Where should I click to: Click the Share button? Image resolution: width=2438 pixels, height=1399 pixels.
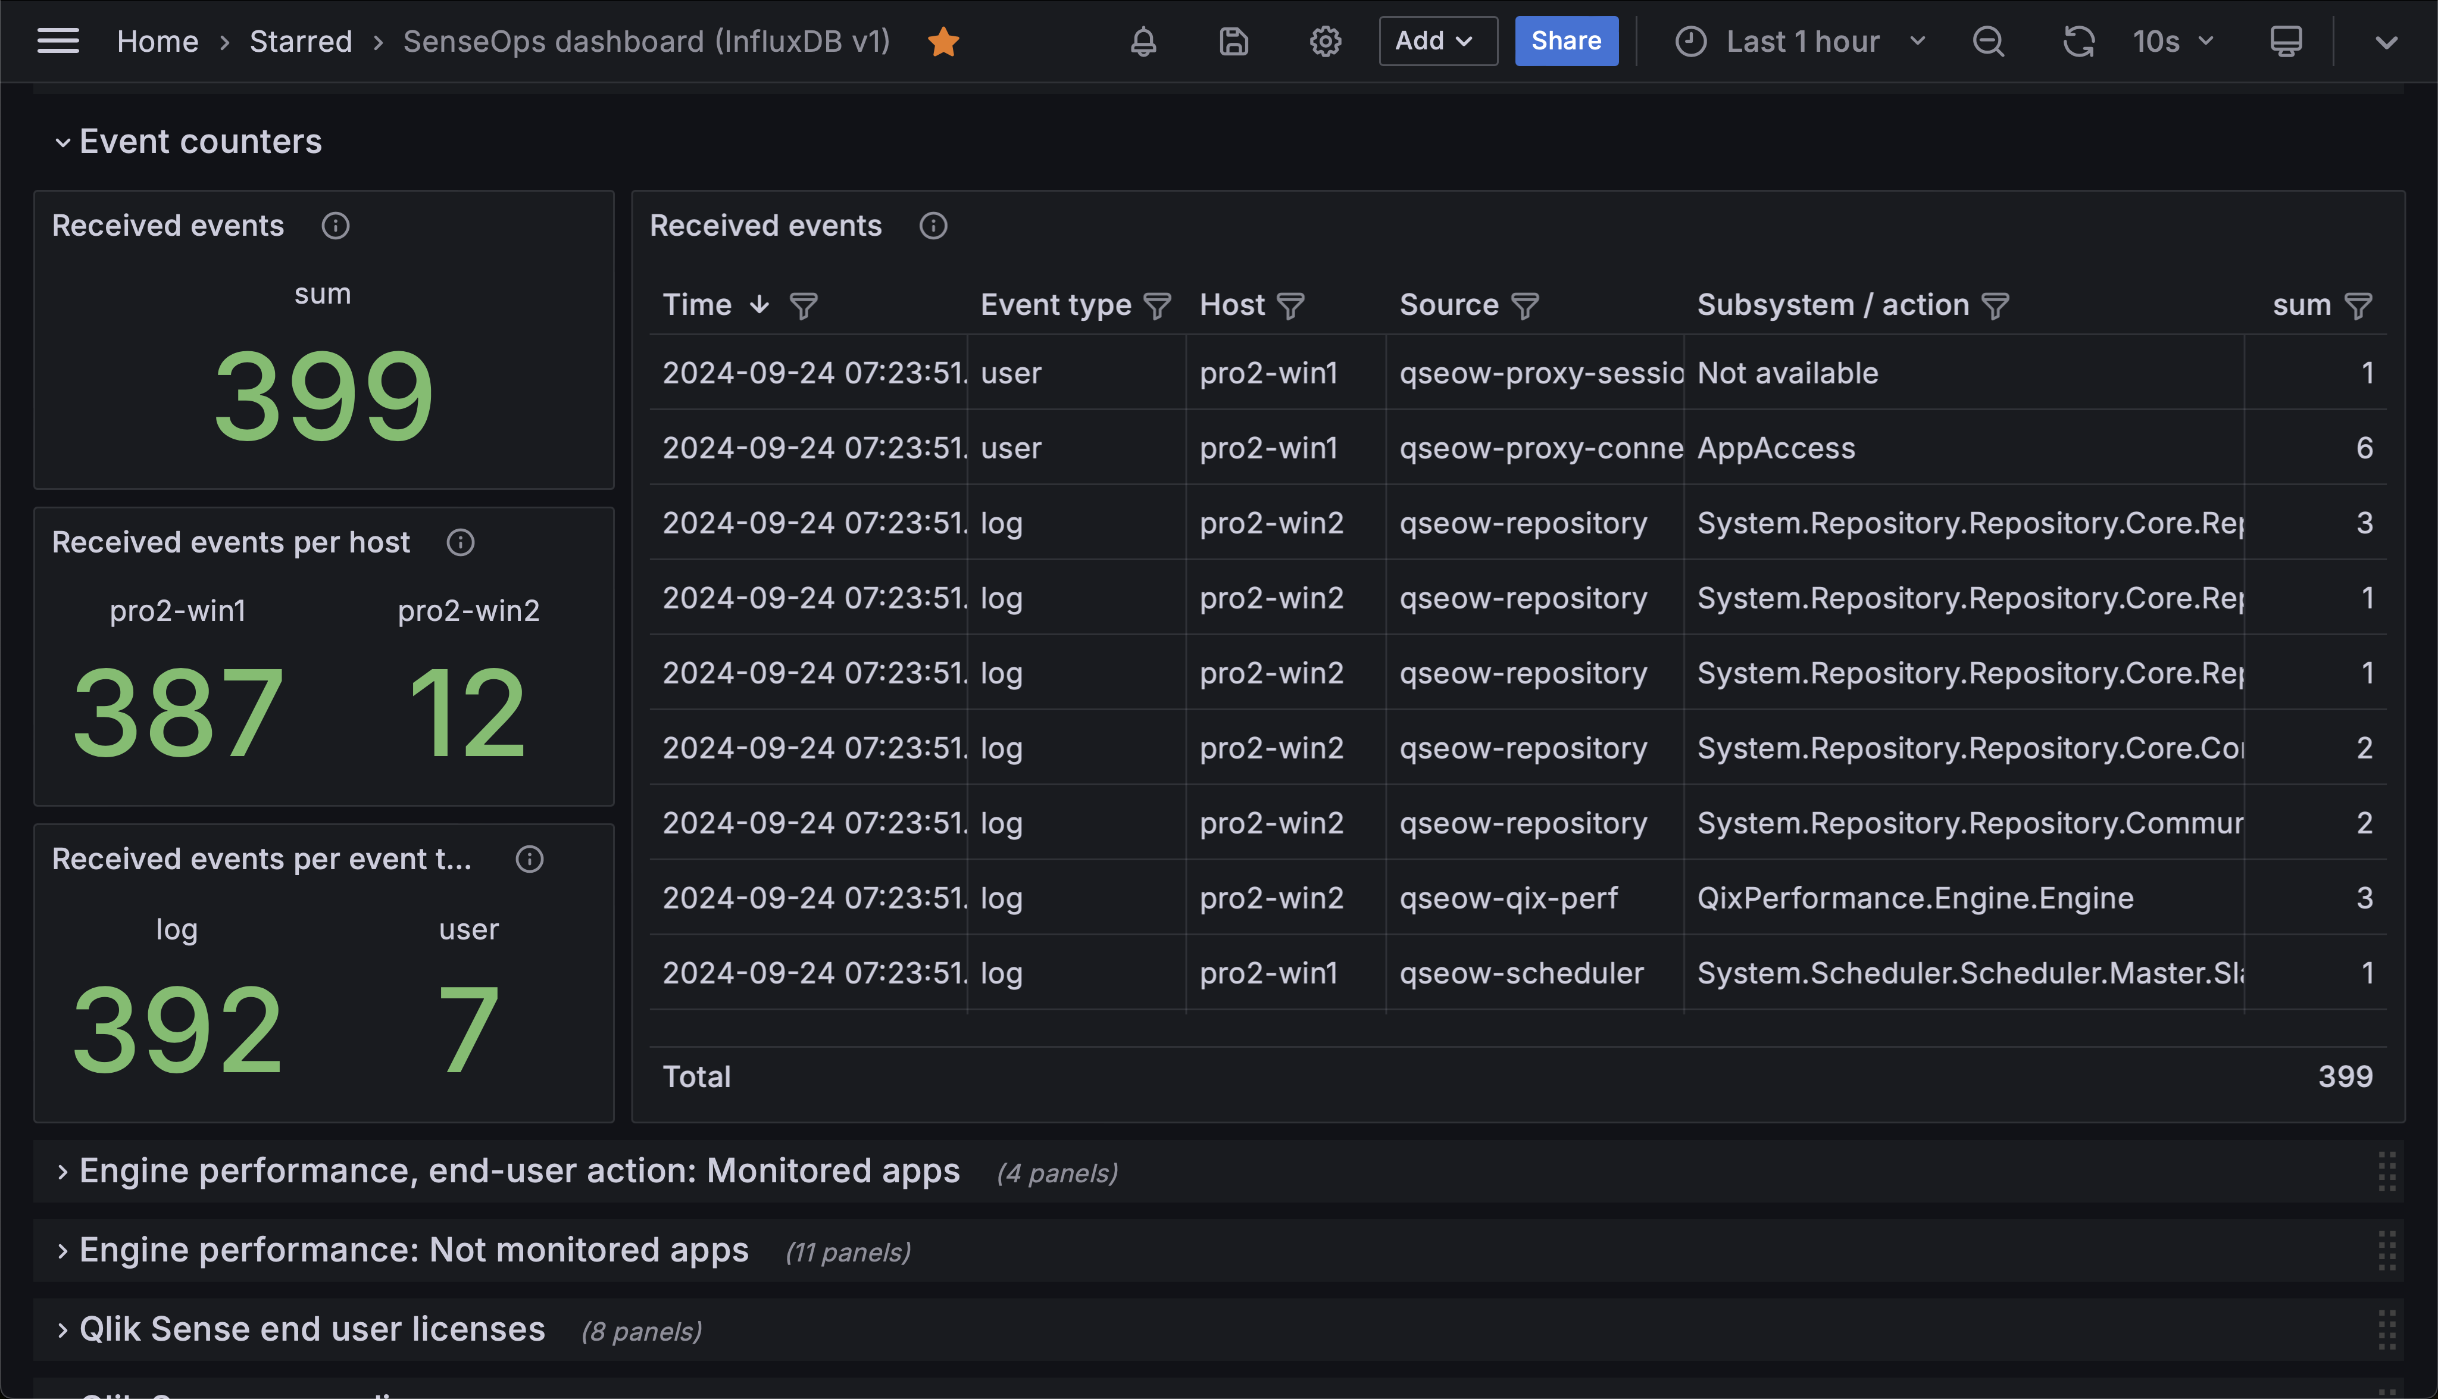pyautogui.click(x=1566, y=41)
